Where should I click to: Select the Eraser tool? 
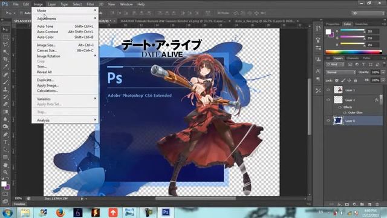click(x=5, y=104)
